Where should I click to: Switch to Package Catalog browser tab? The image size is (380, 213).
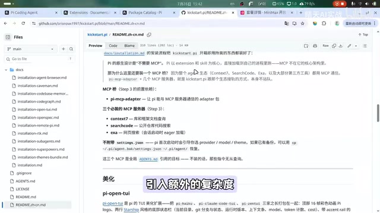(x=149, y=12)
